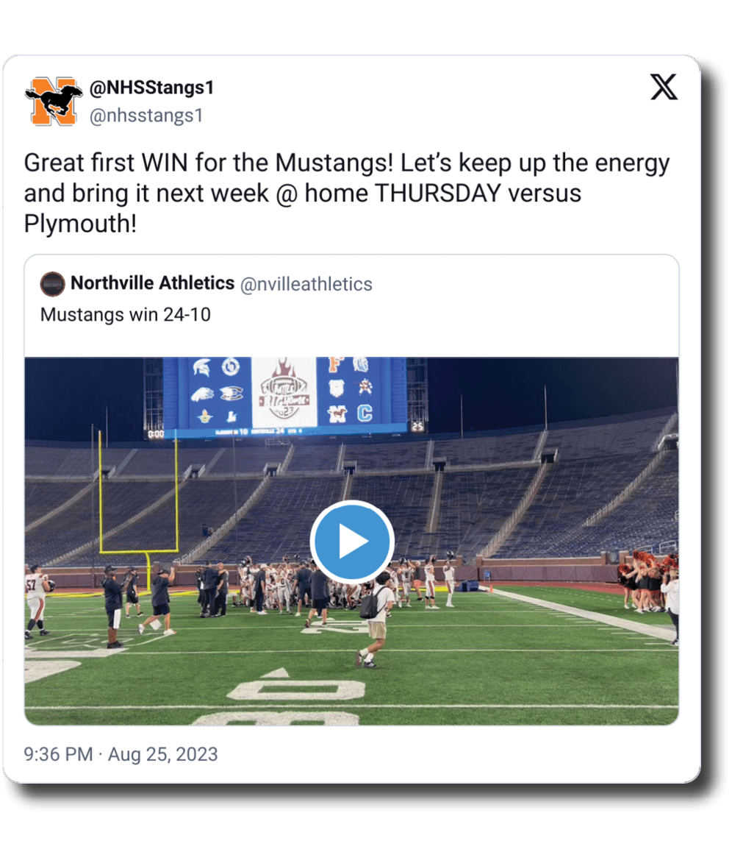Click the Mustangs horse logo avatar

(54, 102)
